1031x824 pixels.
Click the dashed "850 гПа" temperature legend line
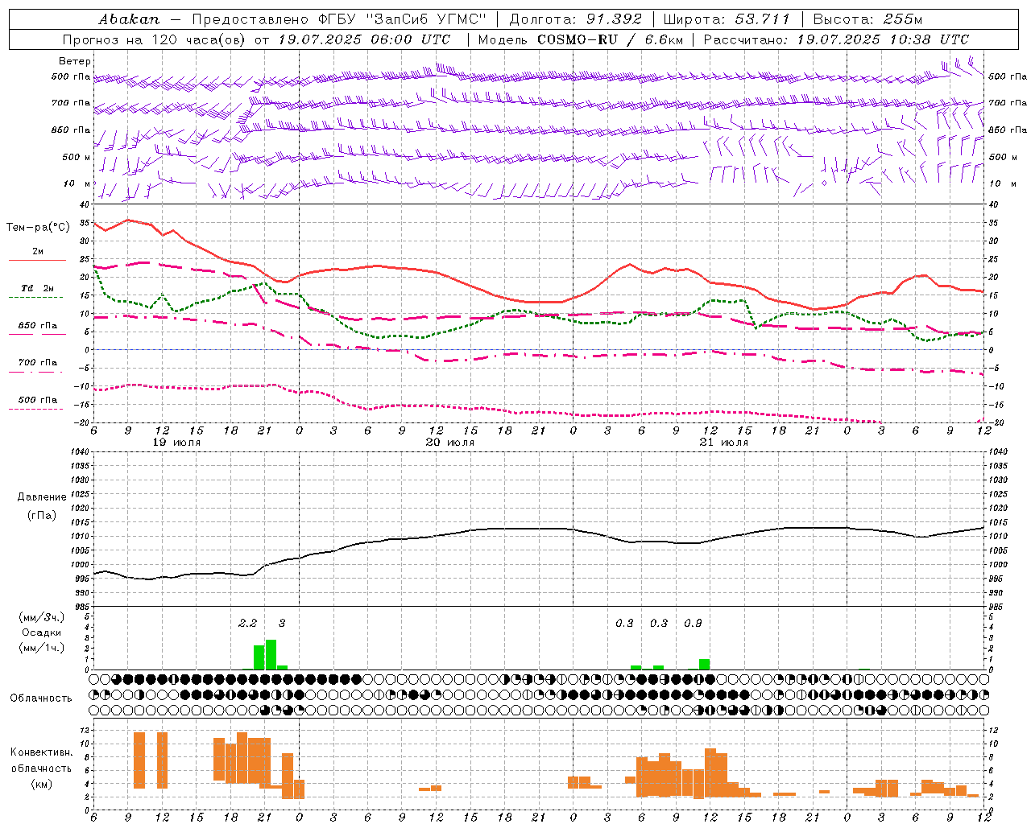click(x=37, y=335)
